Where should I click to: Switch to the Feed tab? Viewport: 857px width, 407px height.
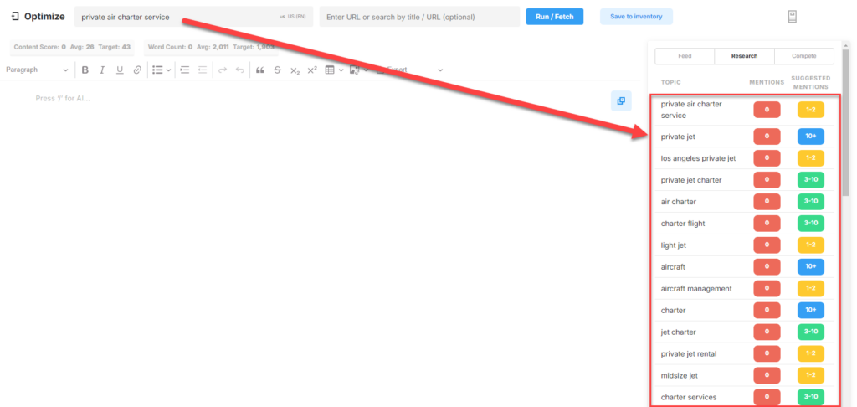(685, 56)
